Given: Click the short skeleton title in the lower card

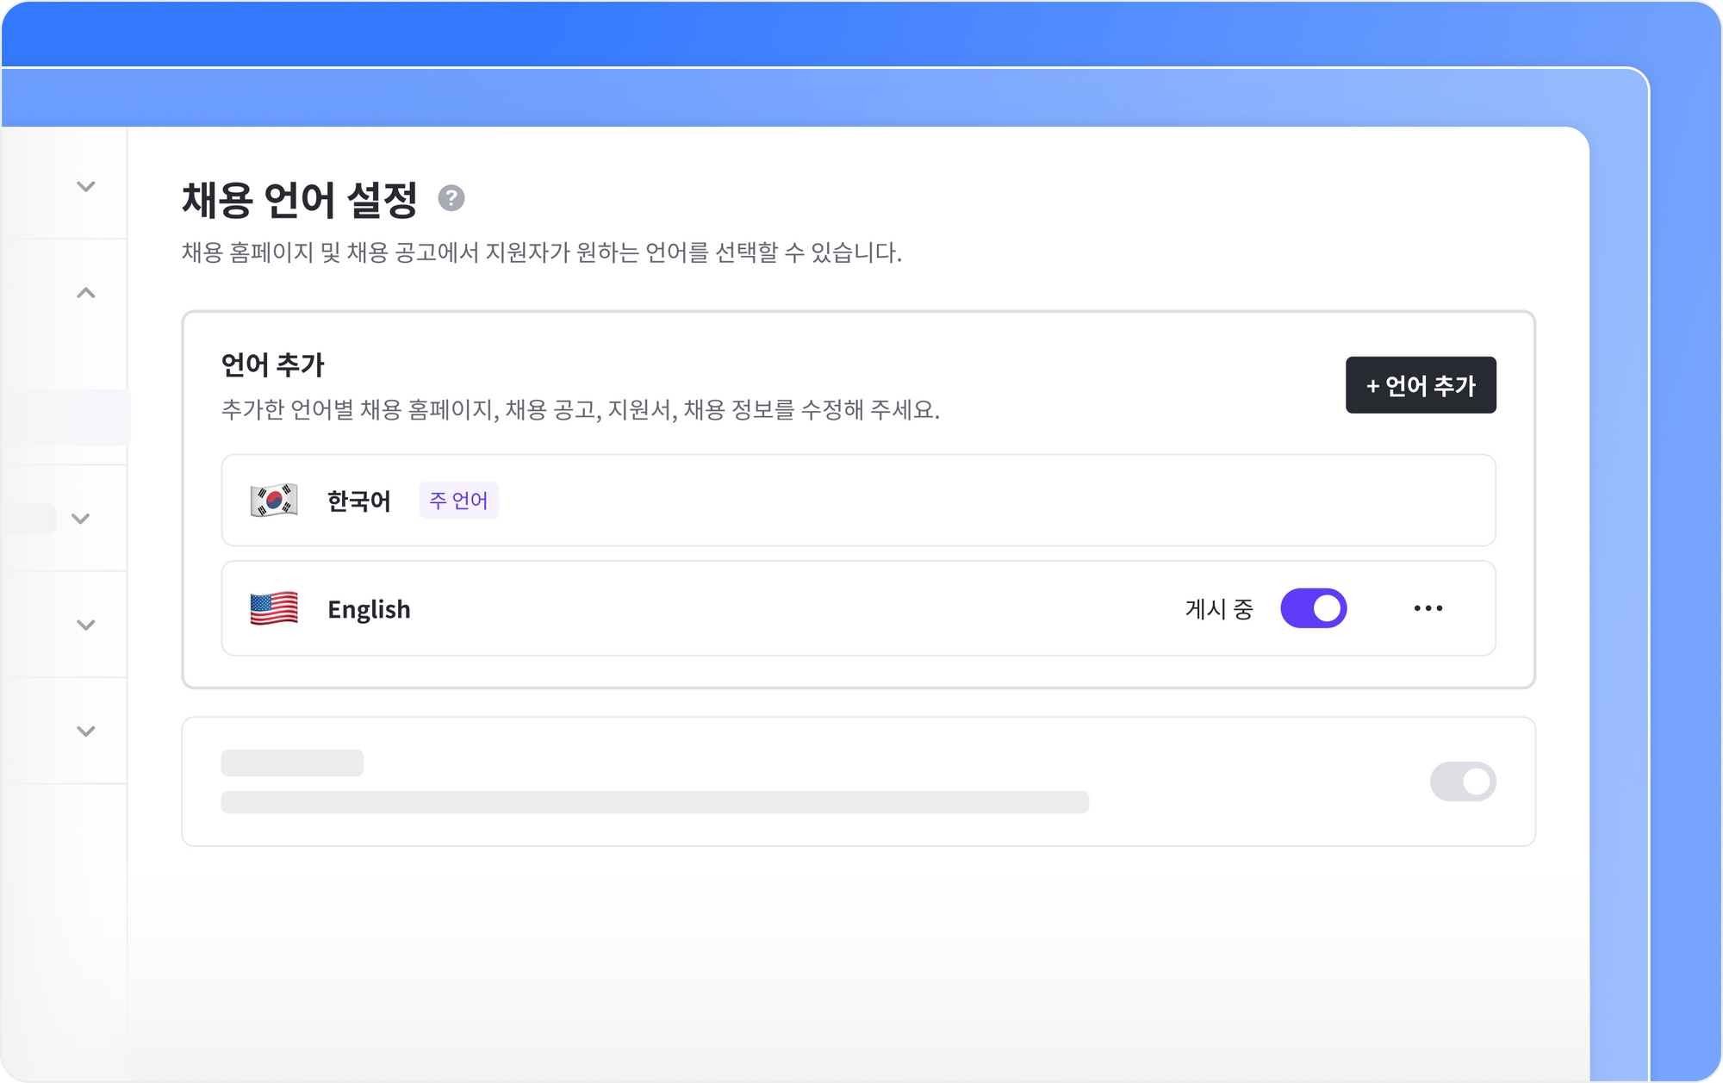Looking at the screenshot, I should point(292,762).
